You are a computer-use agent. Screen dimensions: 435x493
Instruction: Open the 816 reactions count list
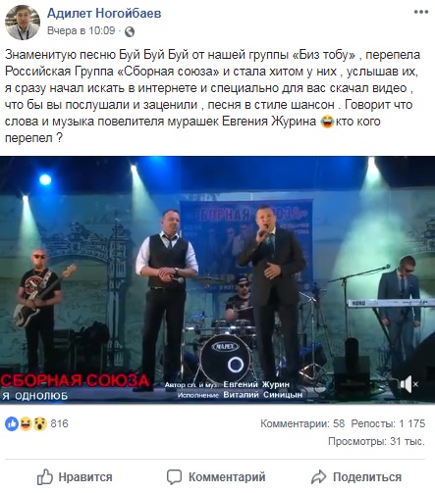(x=59, y=423)
